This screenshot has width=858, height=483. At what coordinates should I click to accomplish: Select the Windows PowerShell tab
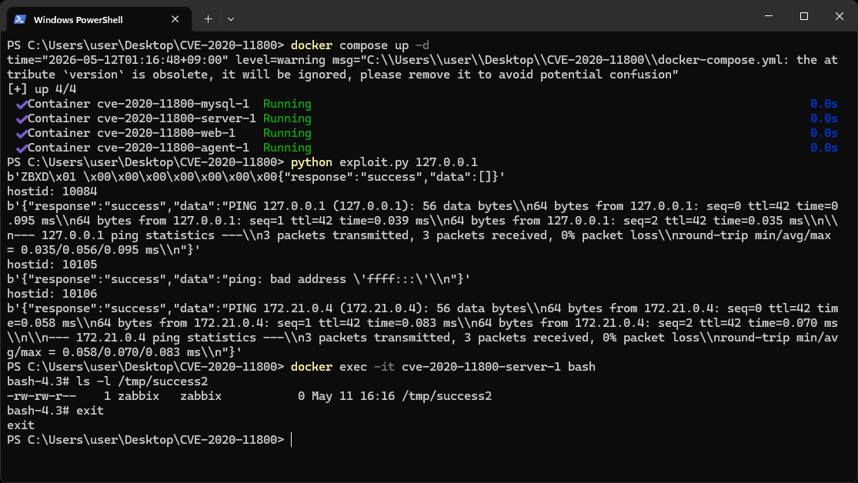coord(99,19)
